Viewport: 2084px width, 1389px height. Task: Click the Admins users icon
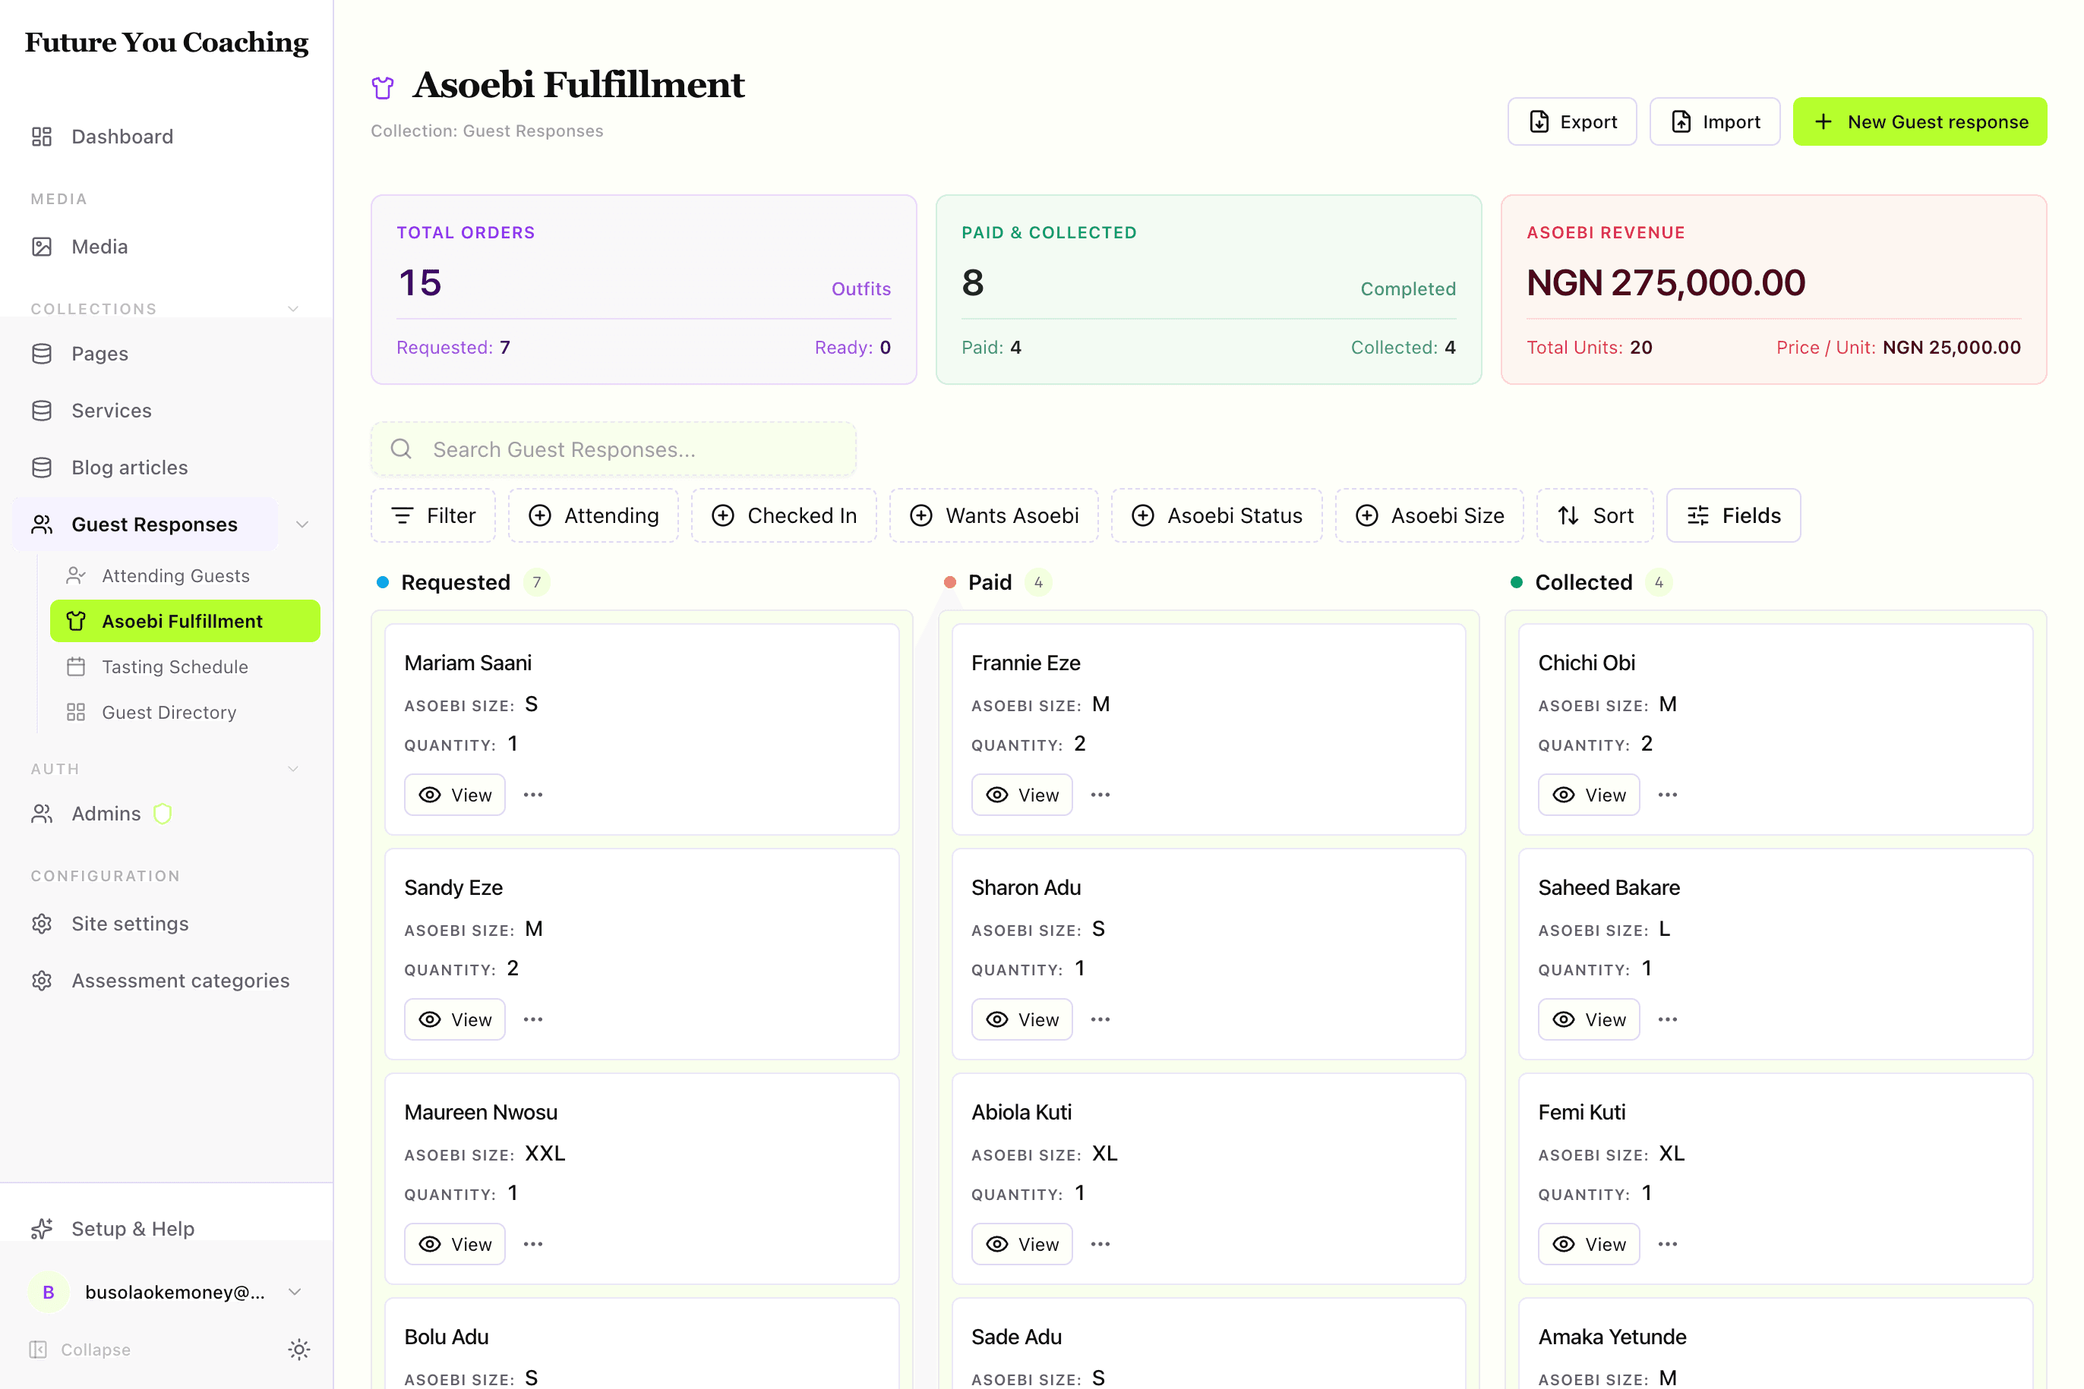click(42, 813)
